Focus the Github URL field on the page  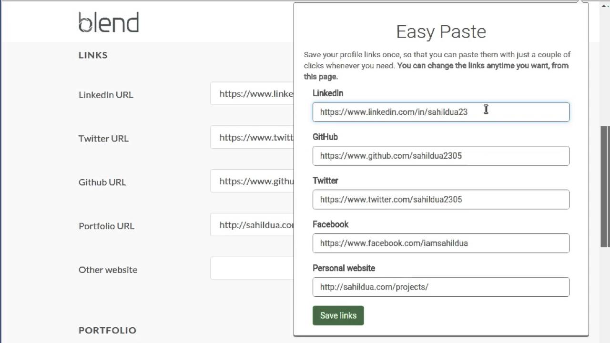252,181
